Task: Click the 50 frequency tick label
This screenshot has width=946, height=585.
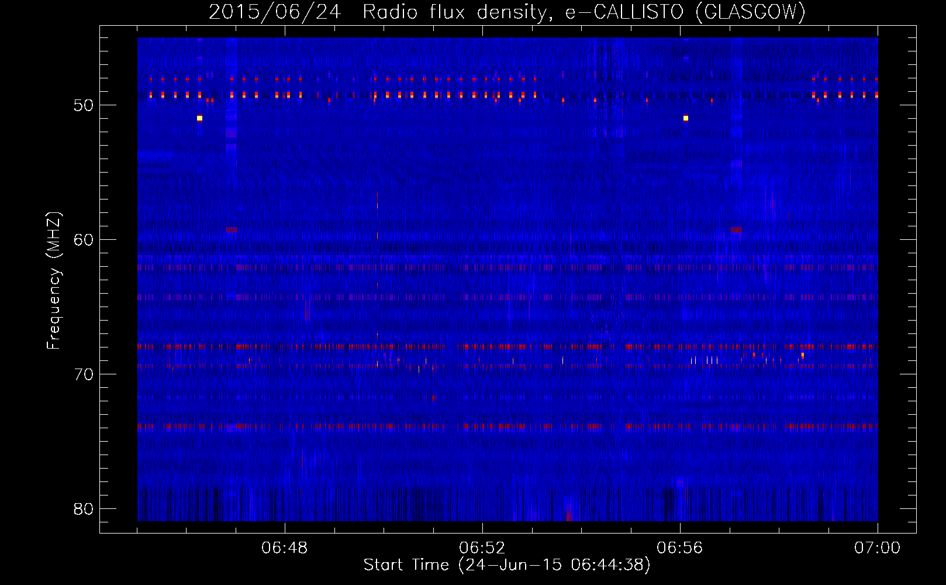Action: [84, 105]
